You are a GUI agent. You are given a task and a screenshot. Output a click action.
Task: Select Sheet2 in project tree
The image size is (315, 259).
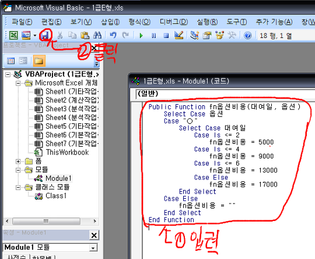click(x=66, y=101)
